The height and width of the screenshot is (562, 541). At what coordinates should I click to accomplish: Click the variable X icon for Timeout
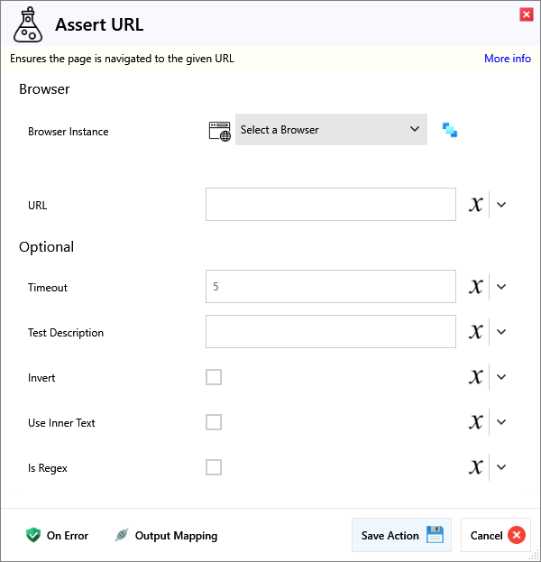tap(476, 287)
